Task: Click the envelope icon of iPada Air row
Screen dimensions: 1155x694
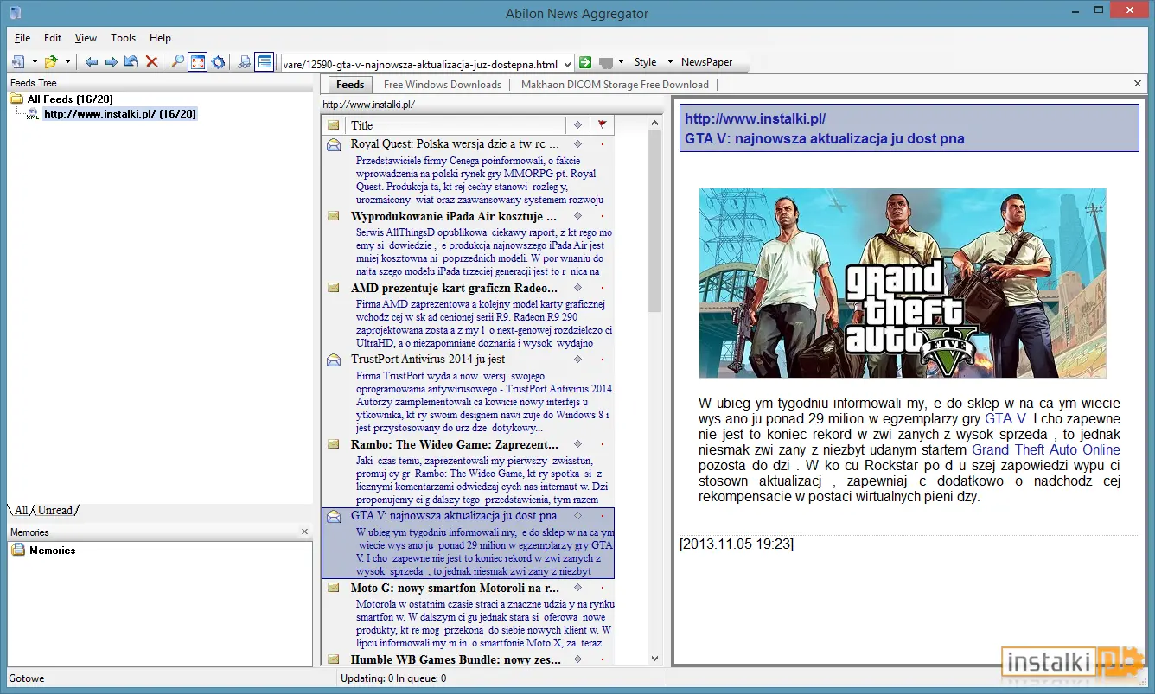Action: coord(334,216)
